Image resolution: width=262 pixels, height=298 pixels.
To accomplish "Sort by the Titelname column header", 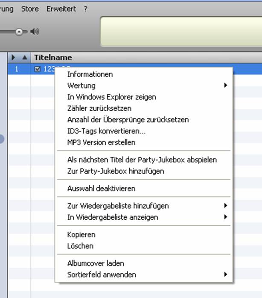I will pos(53,58).
